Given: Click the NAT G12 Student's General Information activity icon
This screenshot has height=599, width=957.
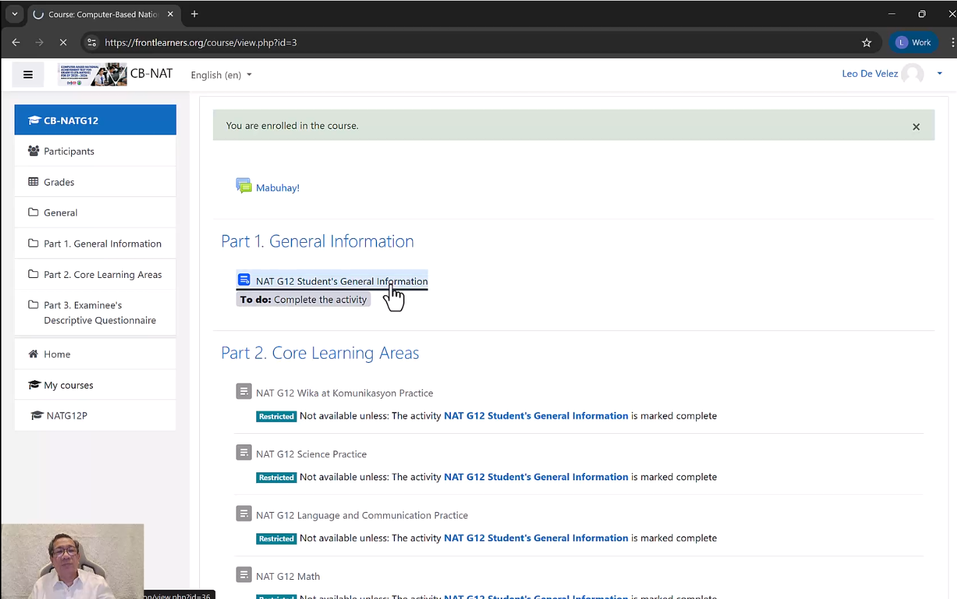Looking at the screenshot, I should 244,280.
